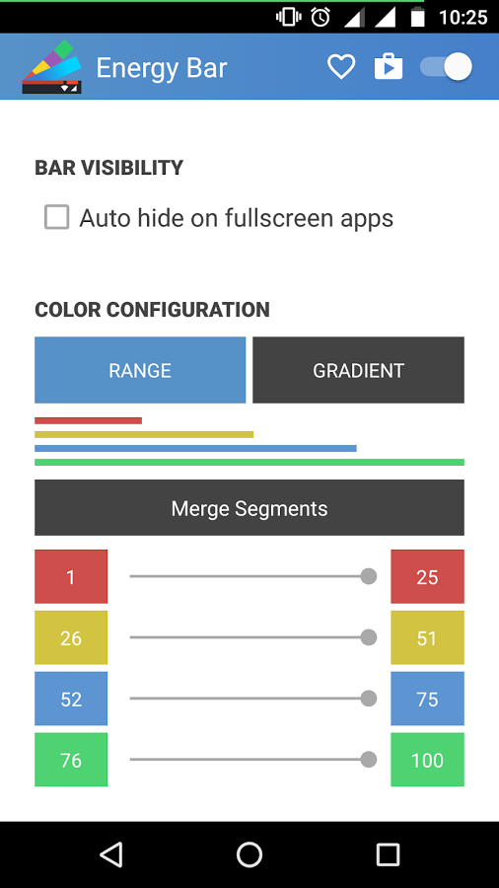
Task: Tap the heart favorite icon
Action: pyautogui.click(x=341, y=67)
